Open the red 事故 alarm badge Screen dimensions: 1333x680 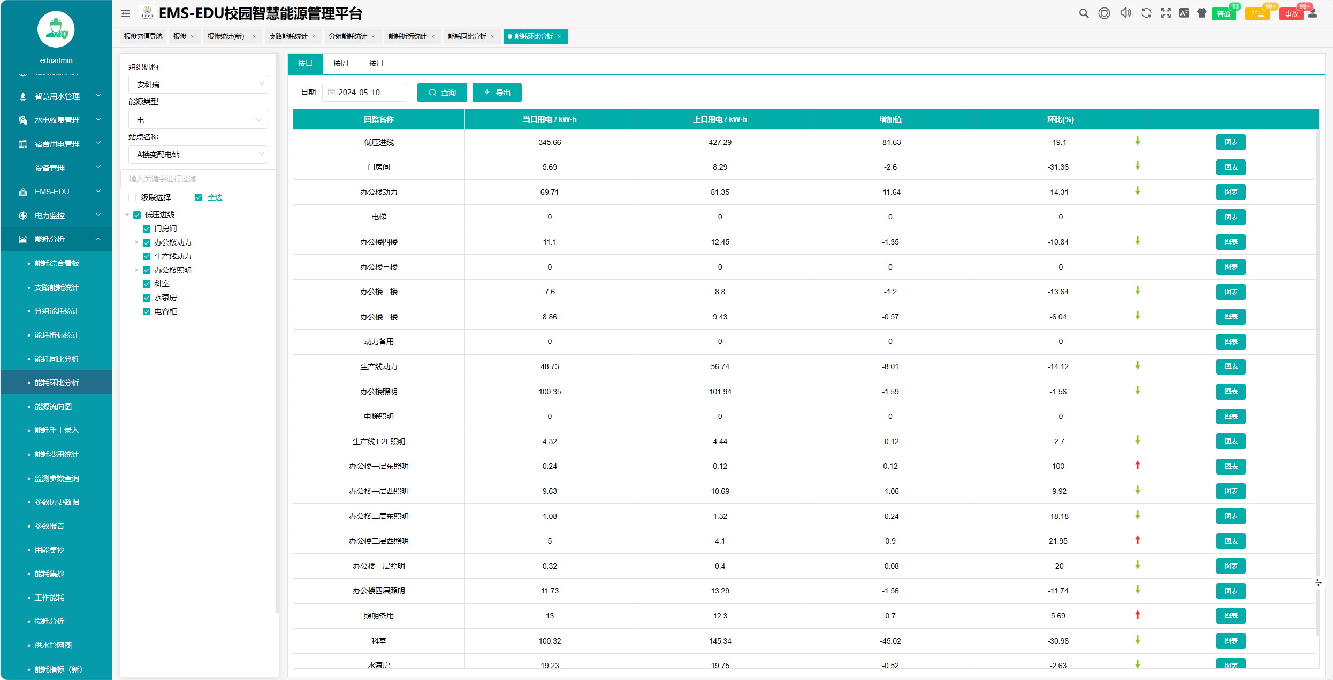(1291, 14)
